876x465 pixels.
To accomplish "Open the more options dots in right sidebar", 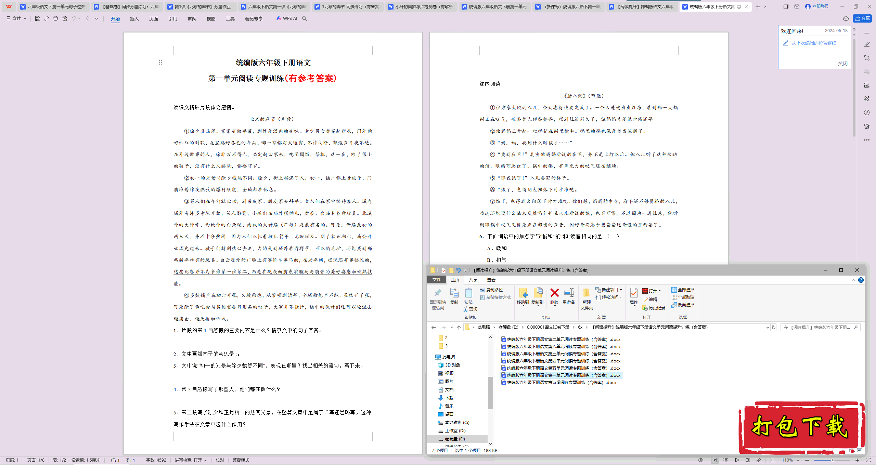I will tap(867, 140).
